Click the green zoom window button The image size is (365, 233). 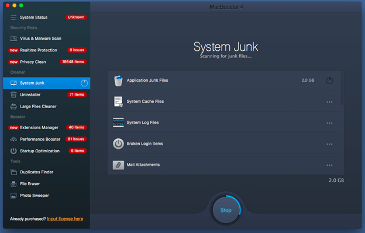coord(21,5)
